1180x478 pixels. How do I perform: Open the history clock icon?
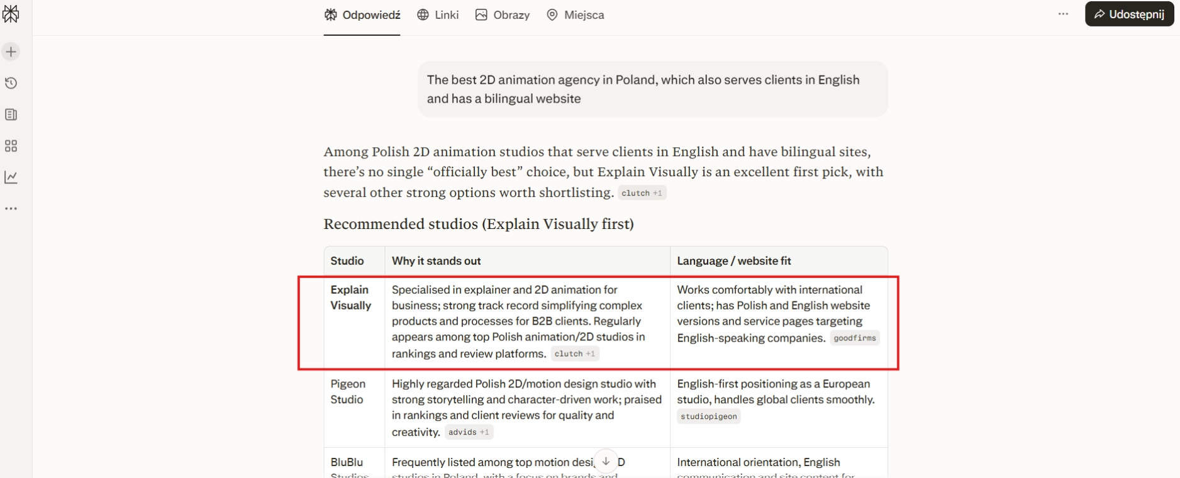[x=11, y=83]
